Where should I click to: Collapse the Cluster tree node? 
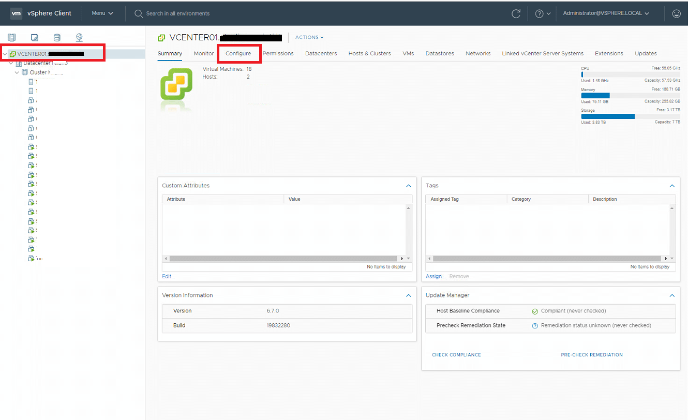(x=17, y=72)
